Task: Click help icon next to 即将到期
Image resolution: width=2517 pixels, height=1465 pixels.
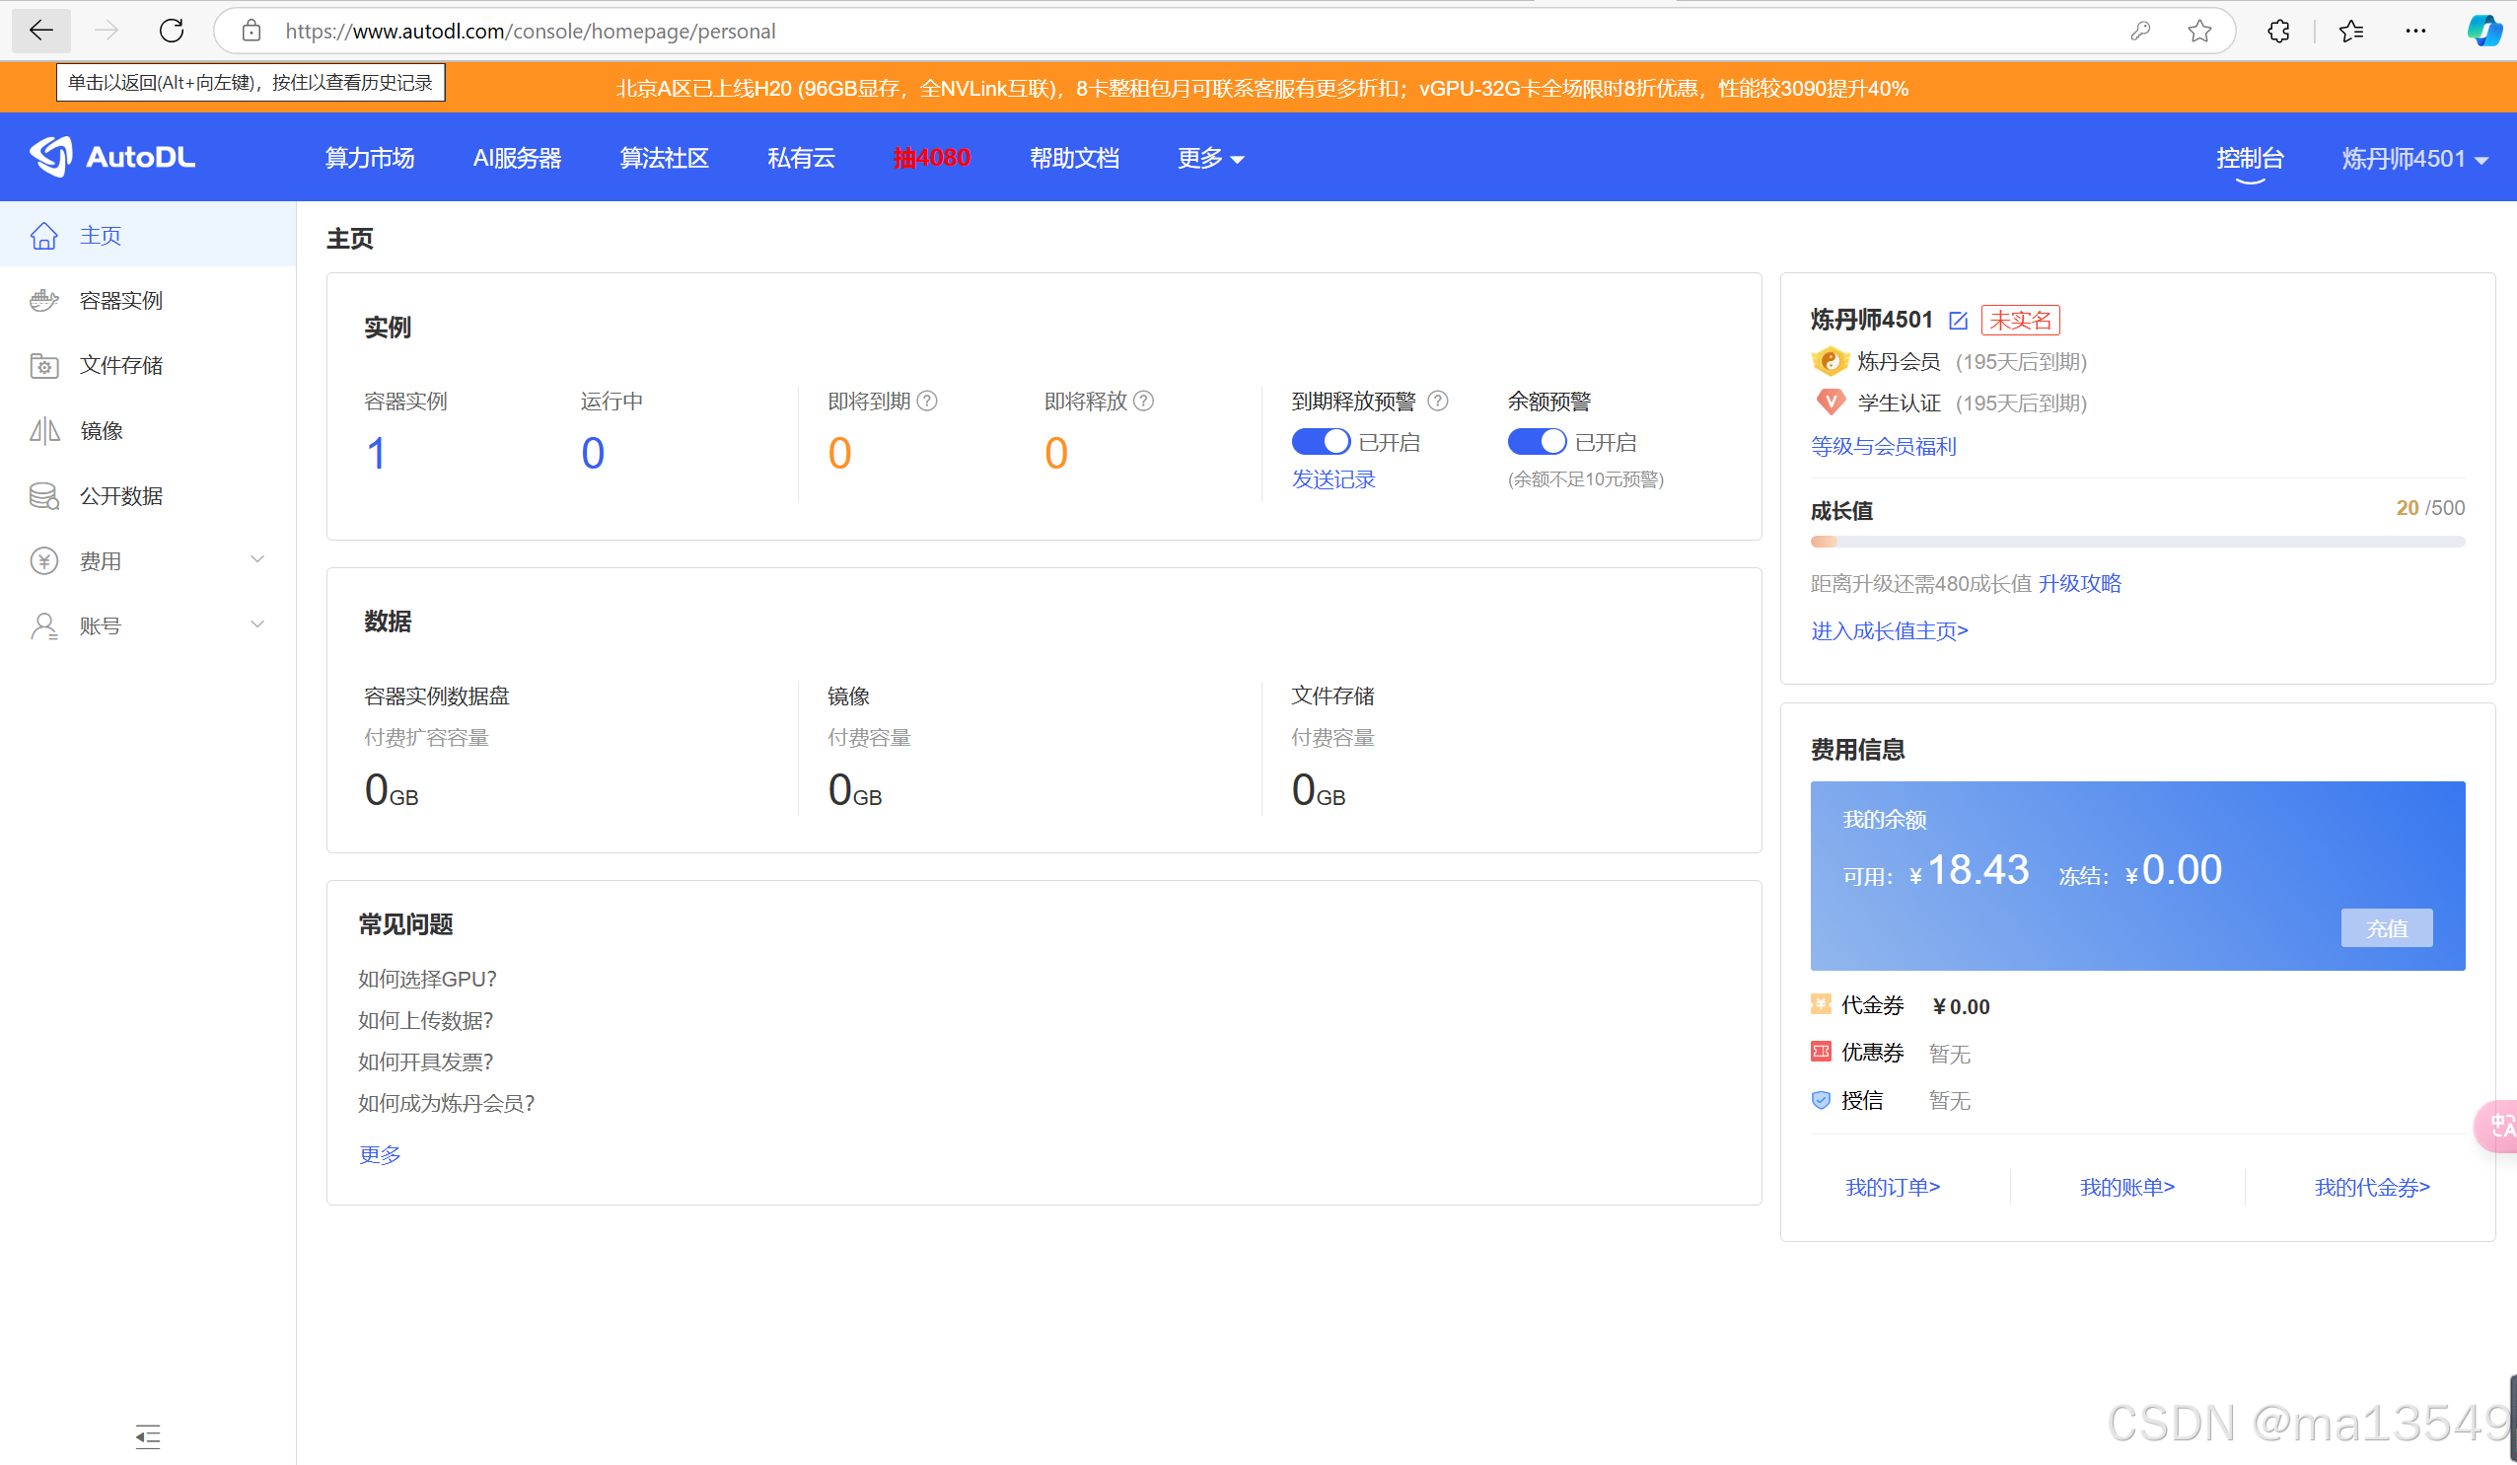Action: coord(927,401)
